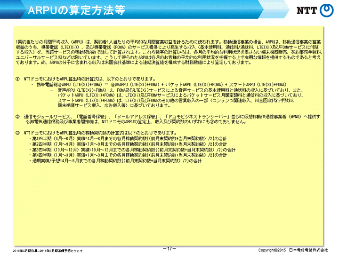
Task: Click the bullet 第3四半期 (10月～12月) 実績
Action: pos(132,150)
